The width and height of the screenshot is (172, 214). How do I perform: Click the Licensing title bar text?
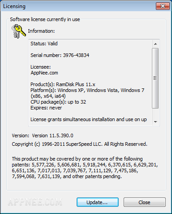click(x=14, y=6)
